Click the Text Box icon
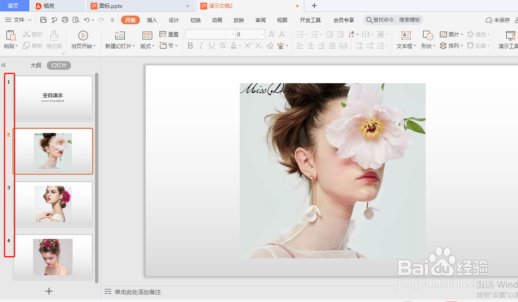Screen dimensions: 518x302 pyautogui.click(x=406, y=36)
